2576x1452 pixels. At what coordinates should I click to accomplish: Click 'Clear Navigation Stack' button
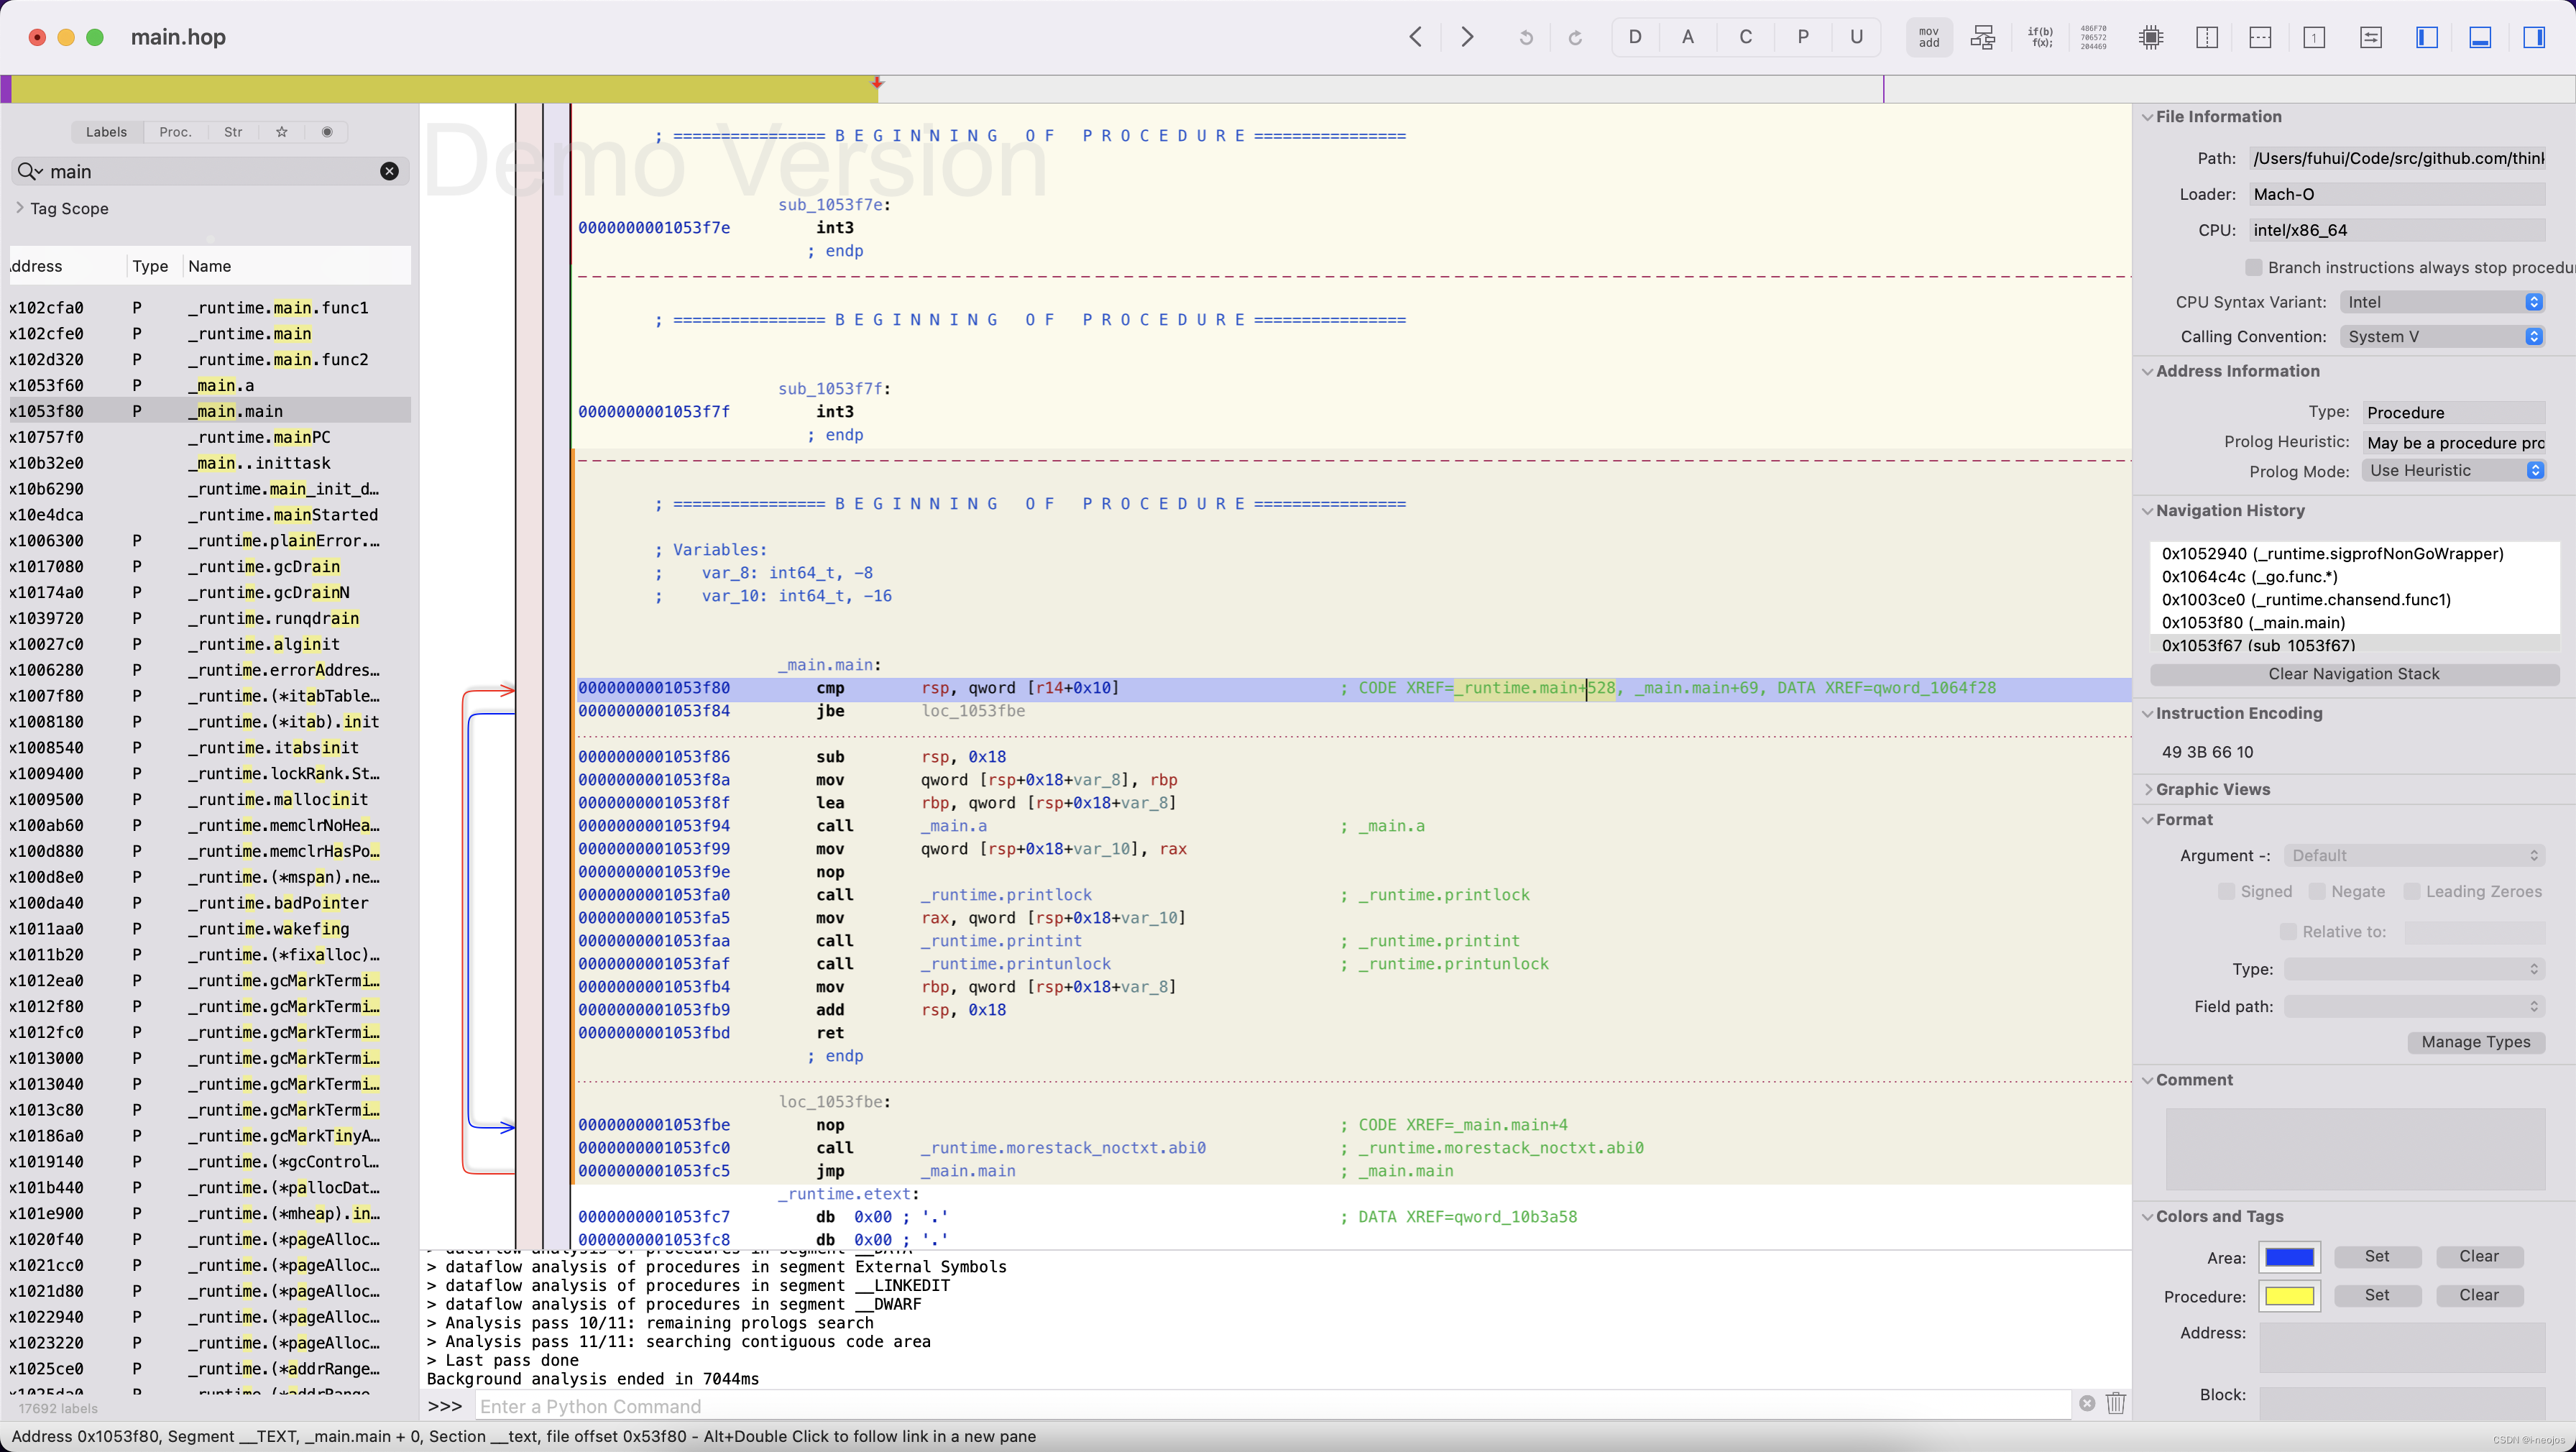coord(2353,674)
